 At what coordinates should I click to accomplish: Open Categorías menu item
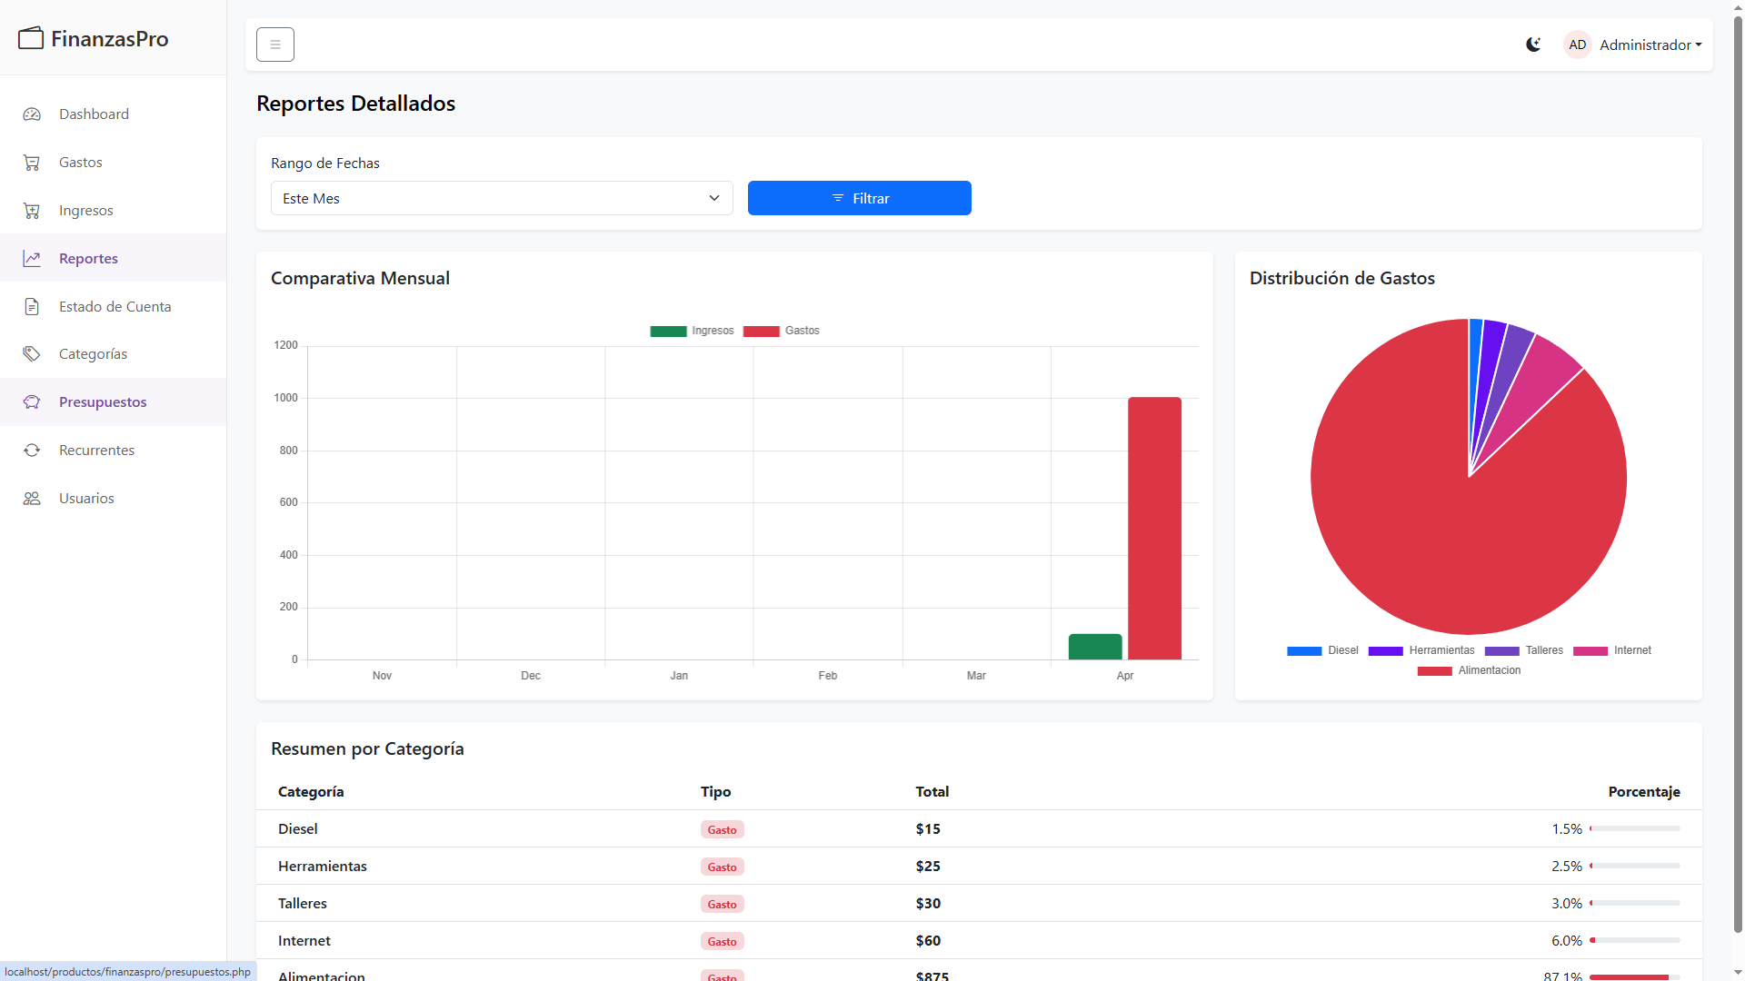point(113,354)
